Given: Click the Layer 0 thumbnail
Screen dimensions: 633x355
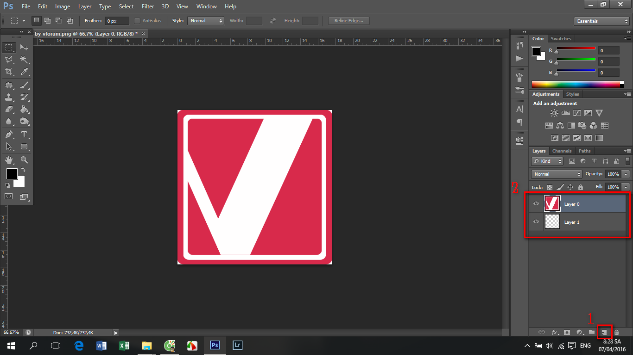Looking at the screenshot, I should click(x=552, y=204).
